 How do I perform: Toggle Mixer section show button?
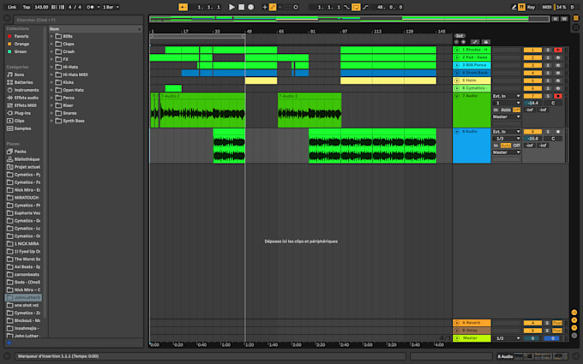click(574, 328)
